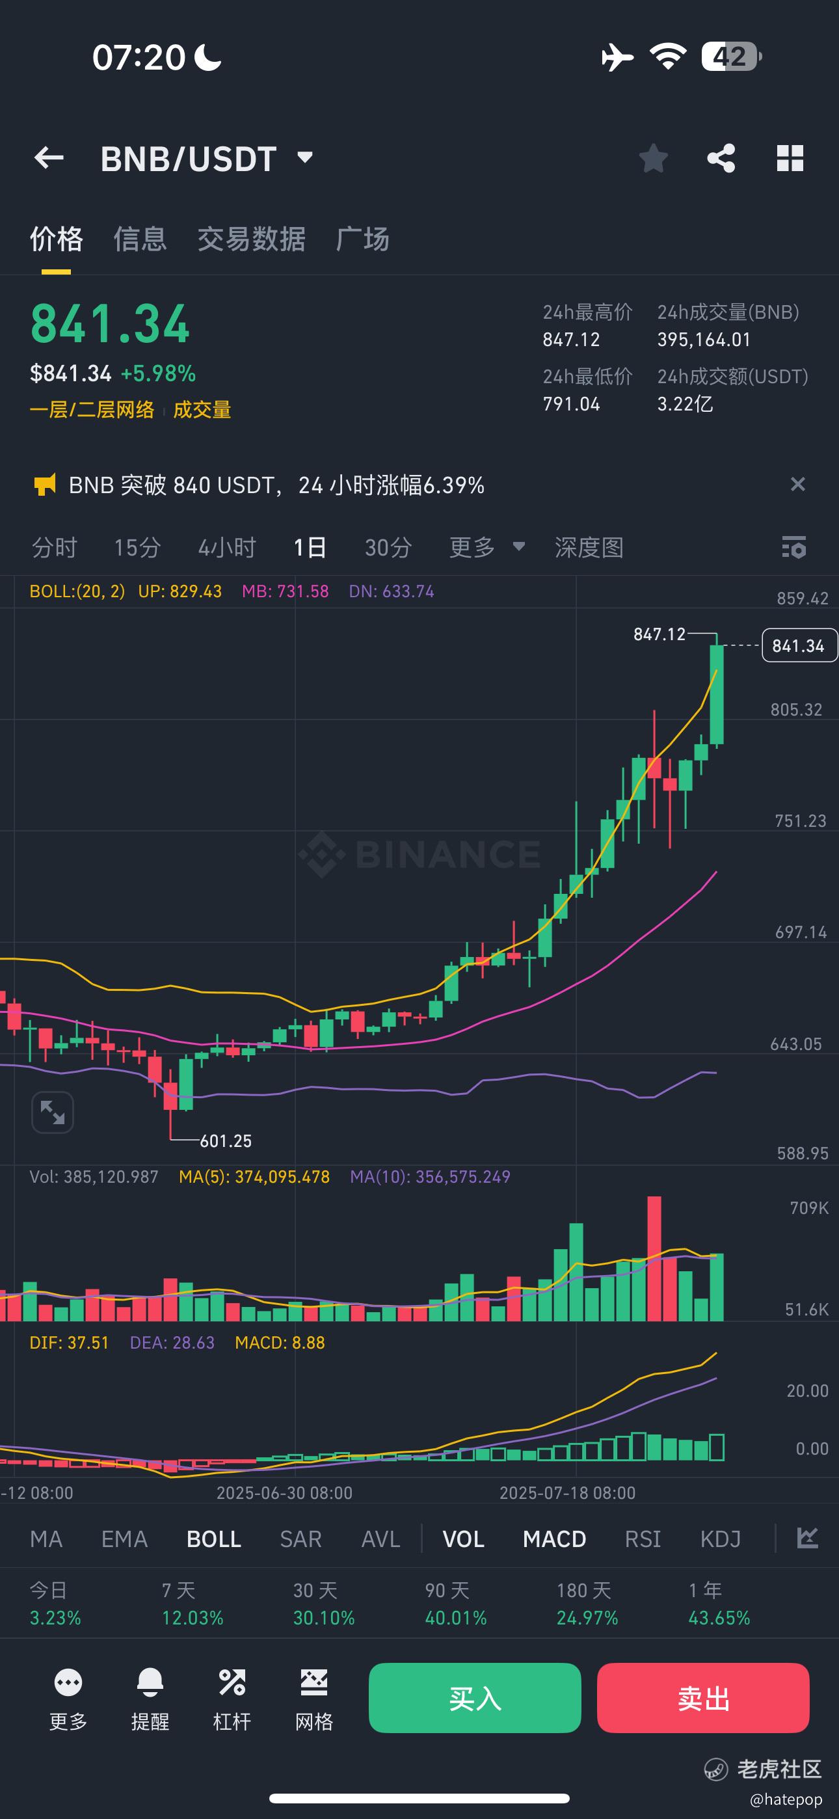
Task: Expand the BNB/USDT pair dropdown
Action: [x=305, y=157]
